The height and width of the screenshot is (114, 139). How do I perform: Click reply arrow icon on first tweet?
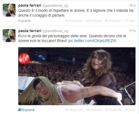(67, 21)
